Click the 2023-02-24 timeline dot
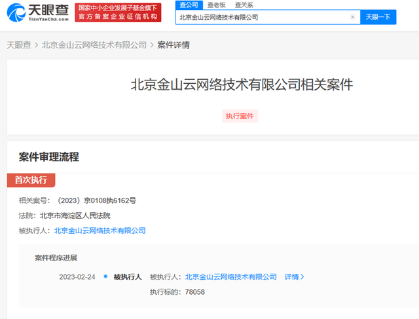This screenshot has width=419, height=319. tap(105, 276)
